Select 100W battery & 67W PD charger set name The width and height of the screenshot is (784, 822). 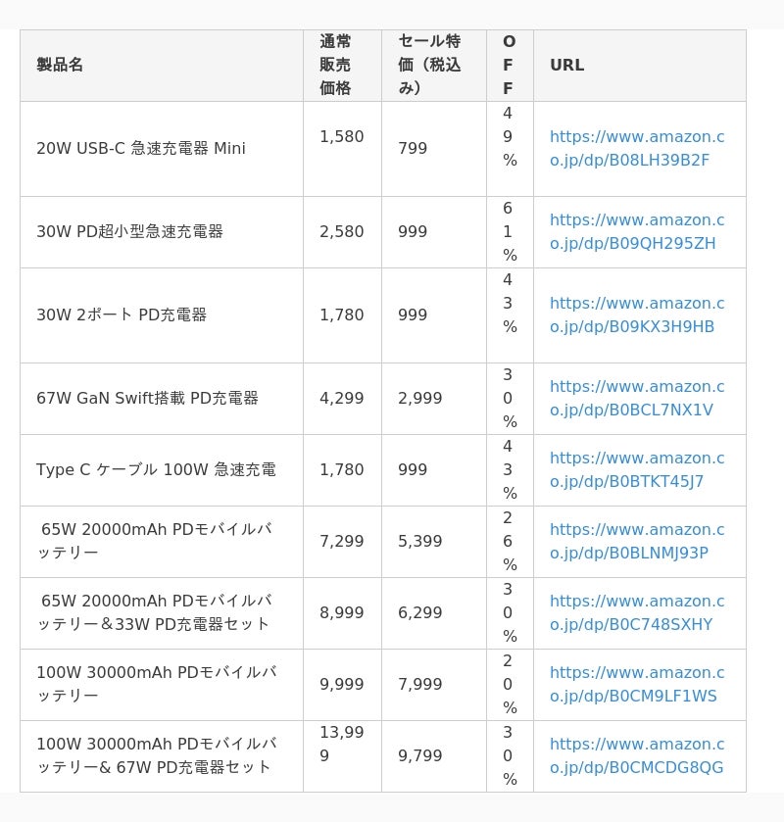[x=158, y=756]
